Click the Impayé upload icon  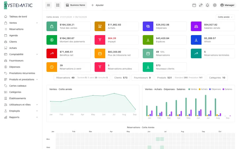point(100,40)
